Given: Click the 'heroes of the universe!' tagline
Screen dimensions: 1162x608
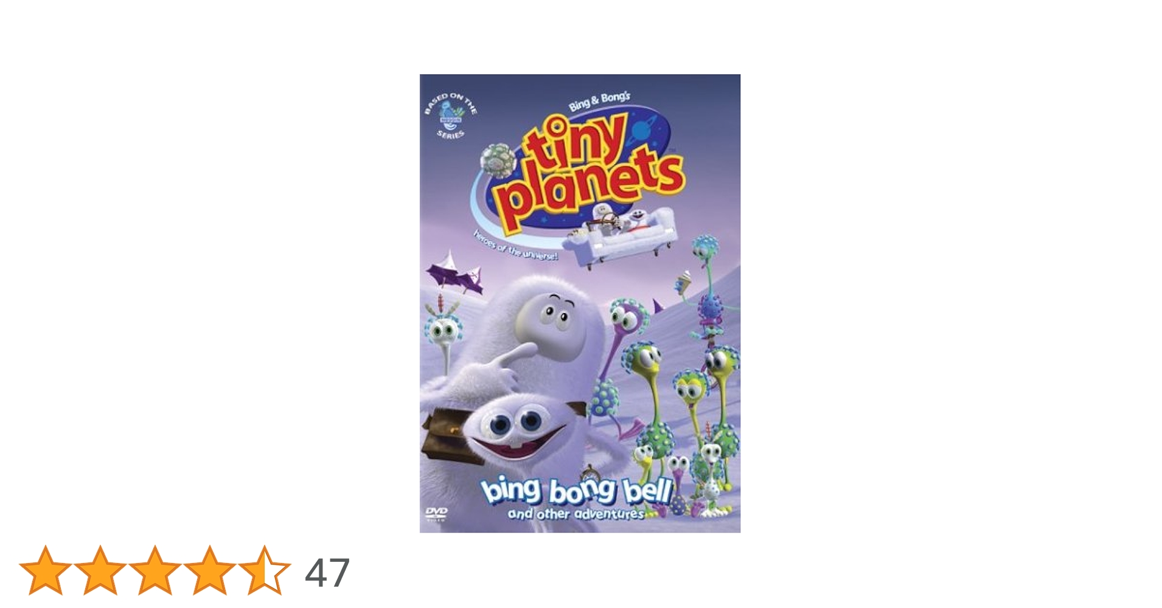Looking at the screenshot, I should point(515,246).
